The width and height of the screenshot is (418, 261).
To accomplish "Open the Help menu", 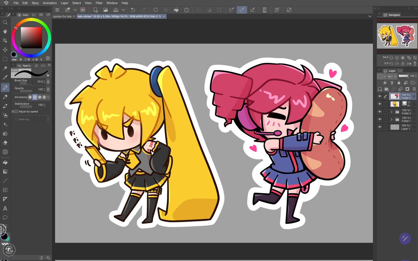I will click(x=125, y=3).
